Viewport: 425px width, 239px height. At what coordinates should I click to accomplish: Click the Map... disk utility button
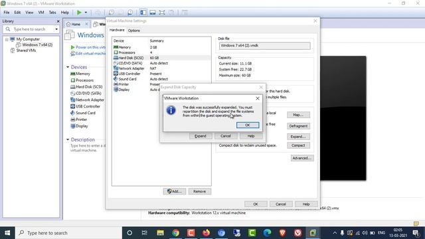tap(298, 115)
